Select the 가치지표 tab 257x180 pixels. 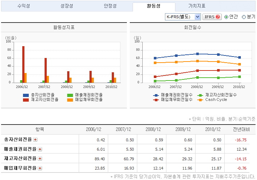point(197,6)
